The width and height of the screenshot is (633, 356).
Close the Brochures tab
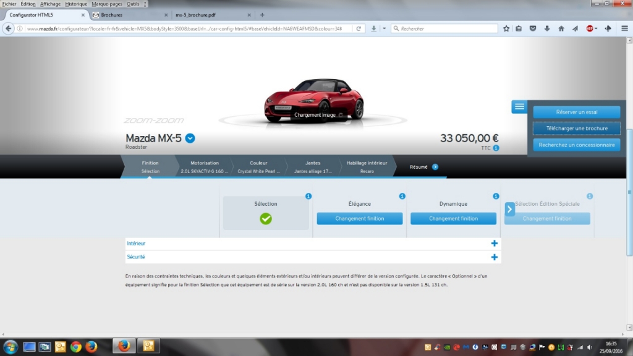(166, 15)
